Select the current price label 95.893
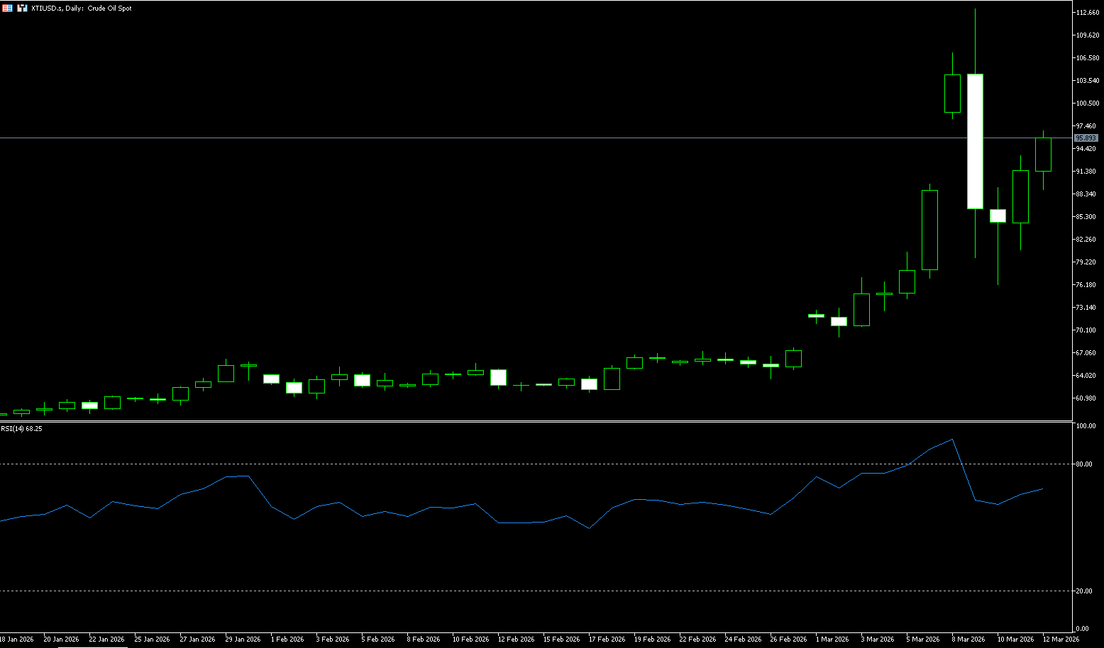 pos(1086,138)
